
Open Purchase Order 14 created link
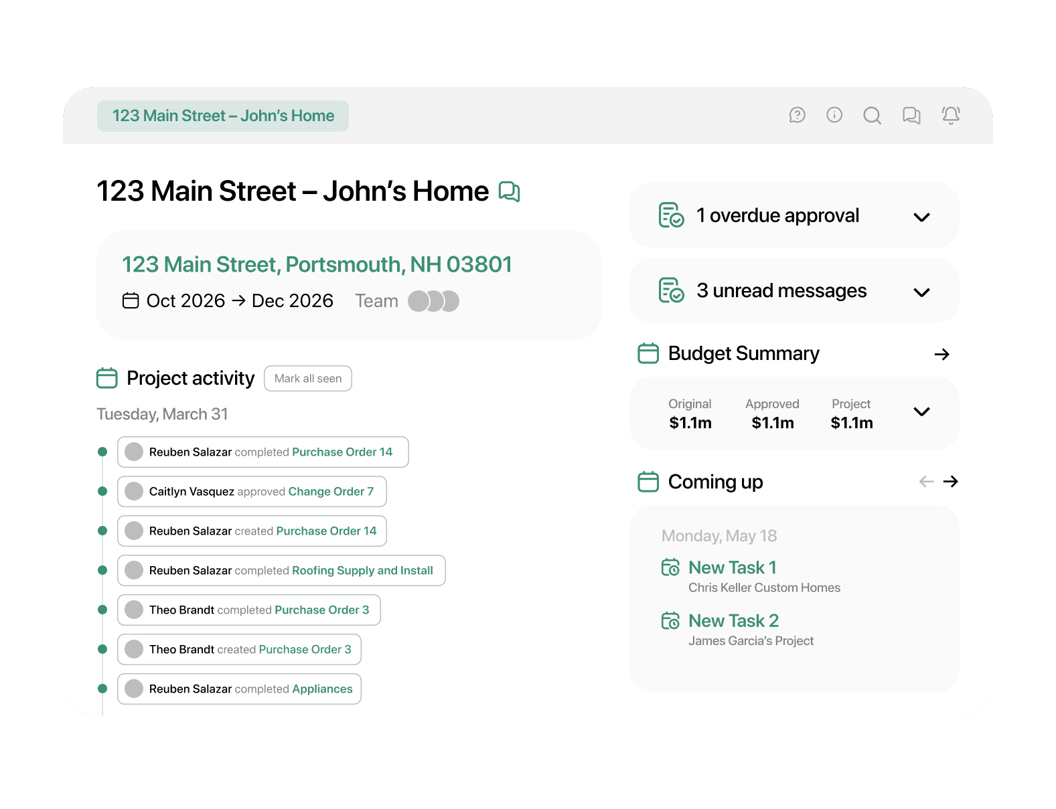(326, 531)
